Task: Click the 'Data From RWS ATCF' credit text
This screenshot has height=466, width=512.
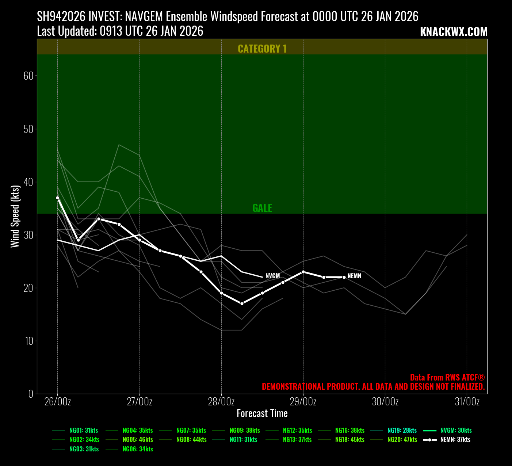Action: 447,378
